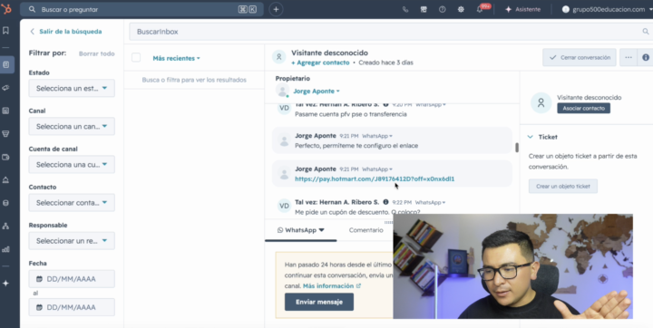The image size is (653, 328).
Task: Open the Más información link
Action: (332, 286)
